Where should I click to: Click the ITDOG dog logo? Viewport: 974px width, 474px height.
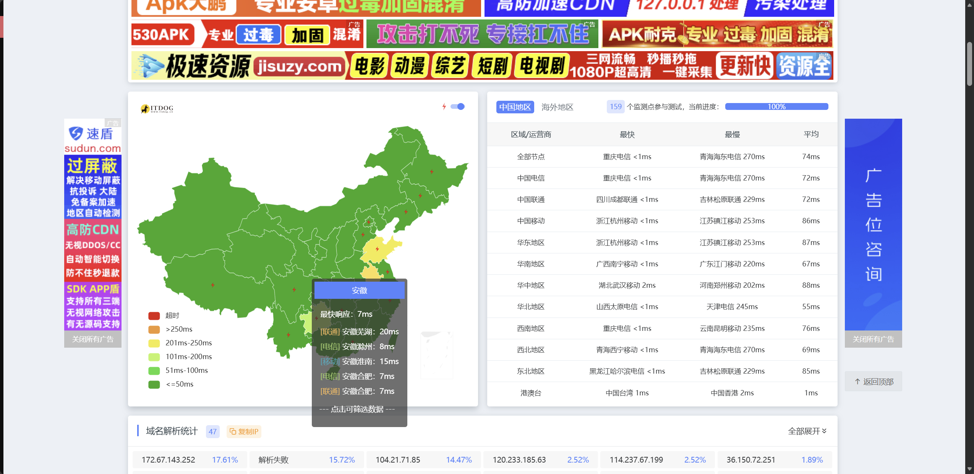point(145,109)
